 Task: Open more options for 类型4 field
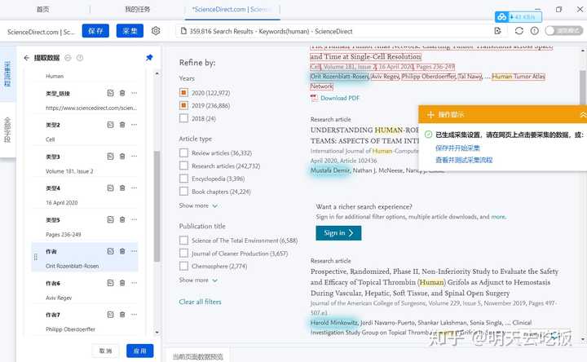134,188
